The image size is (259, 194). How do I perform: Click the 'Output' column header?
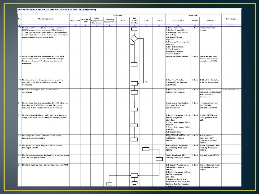click(x=210, y=20)
